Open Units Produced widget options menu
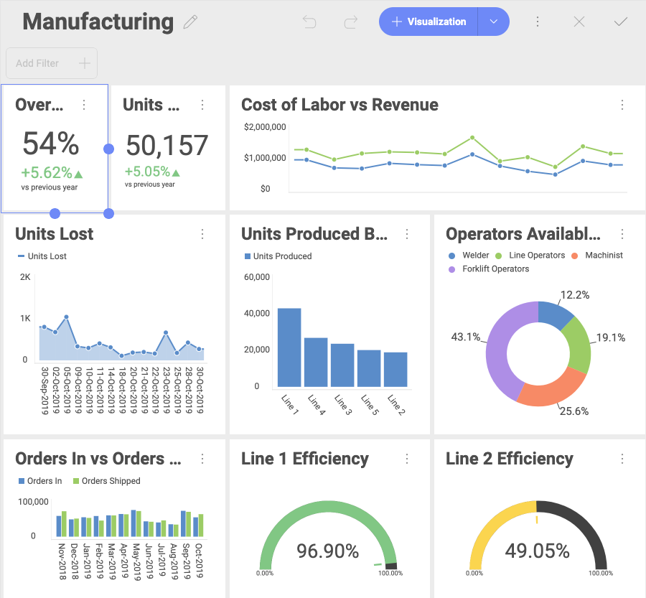This screenshot has width=646, height=598. click(407, 234)
